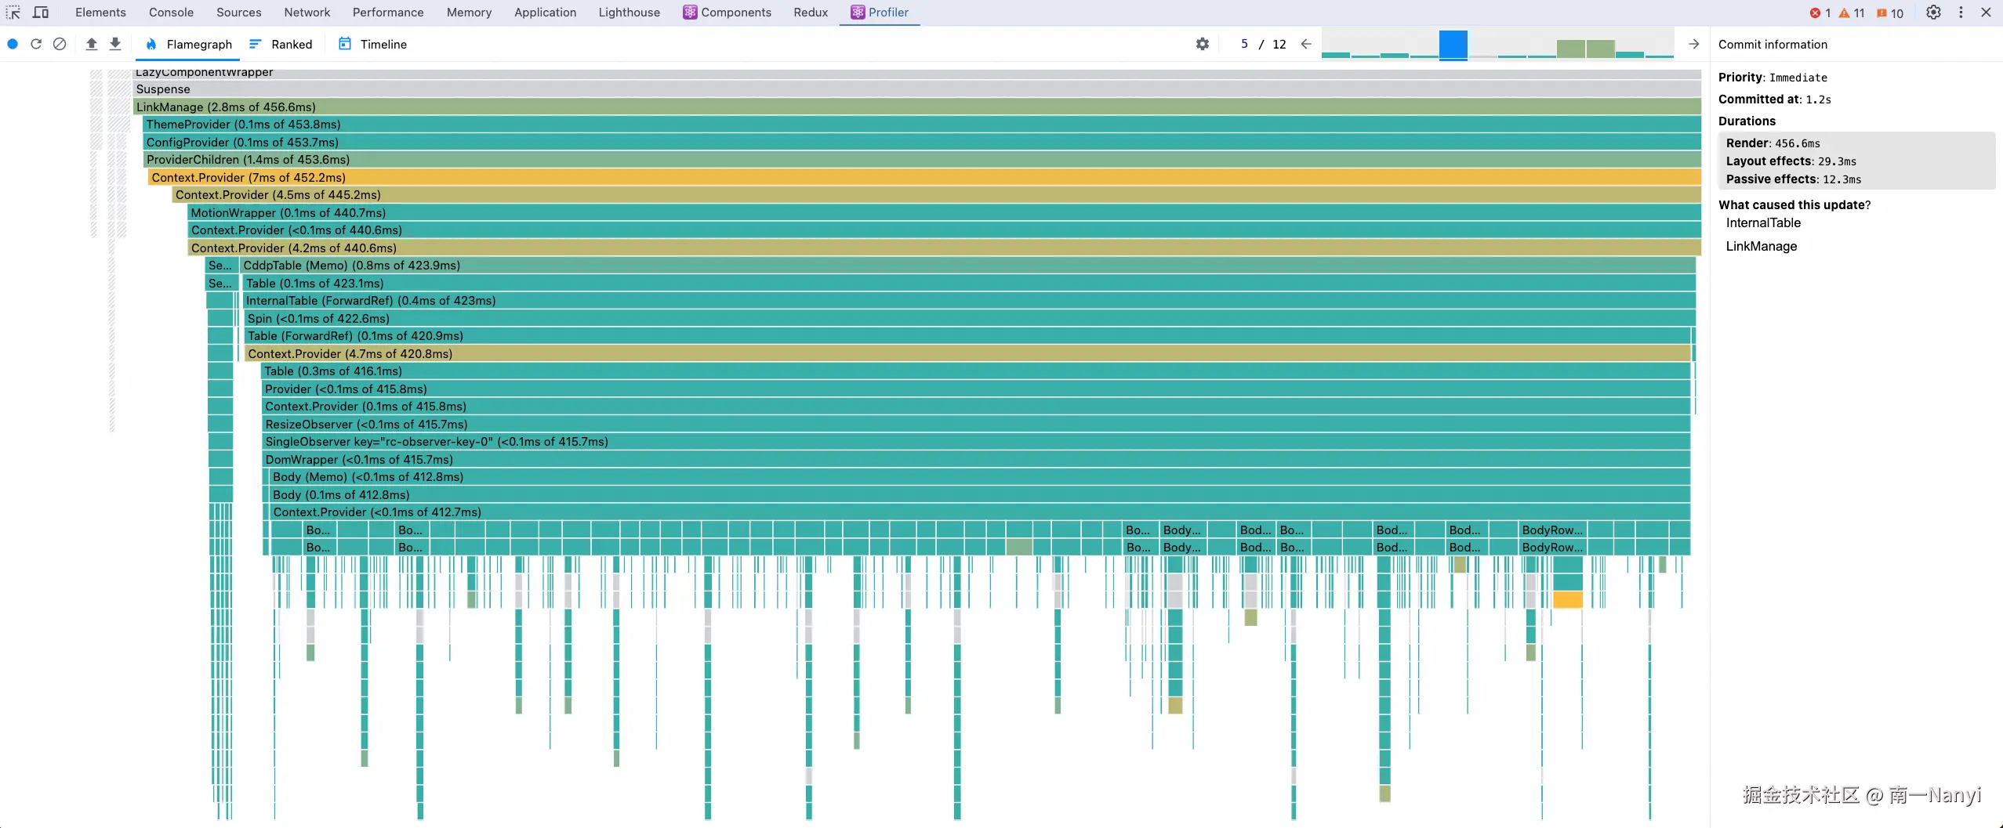Select Context.Provider 4.5ms of 445.2ms bar
Image resolution: width=2003 pixels, height=828 pixels.
pos(937,195)
